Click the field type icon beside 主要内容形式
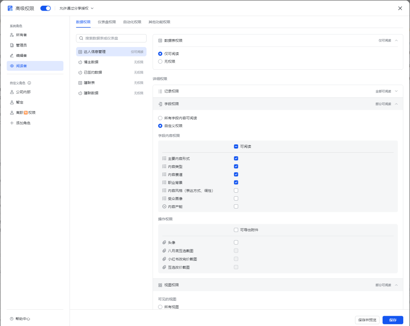The height and width of the screenshot is (326, 410). pyautogui.click(x=164, y=158)
